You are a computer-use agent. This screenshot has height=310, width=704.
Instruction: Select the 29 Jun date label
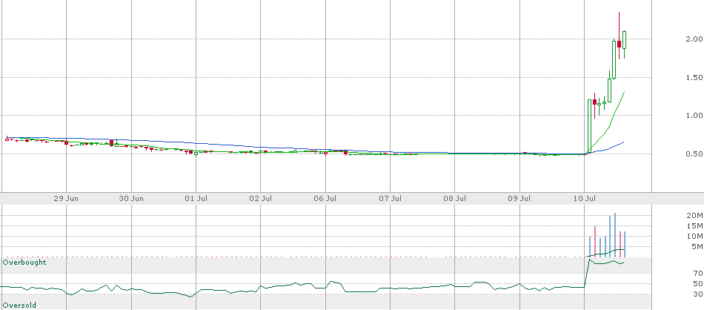click(x=67, y=198)
